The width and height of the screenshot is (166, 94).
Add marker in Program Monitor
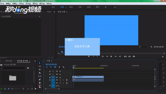89,56
